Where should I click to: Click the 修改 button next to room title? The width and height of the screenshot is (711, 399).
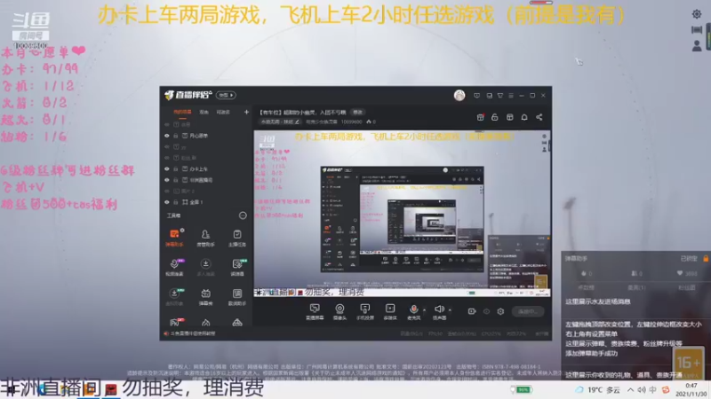358,113
